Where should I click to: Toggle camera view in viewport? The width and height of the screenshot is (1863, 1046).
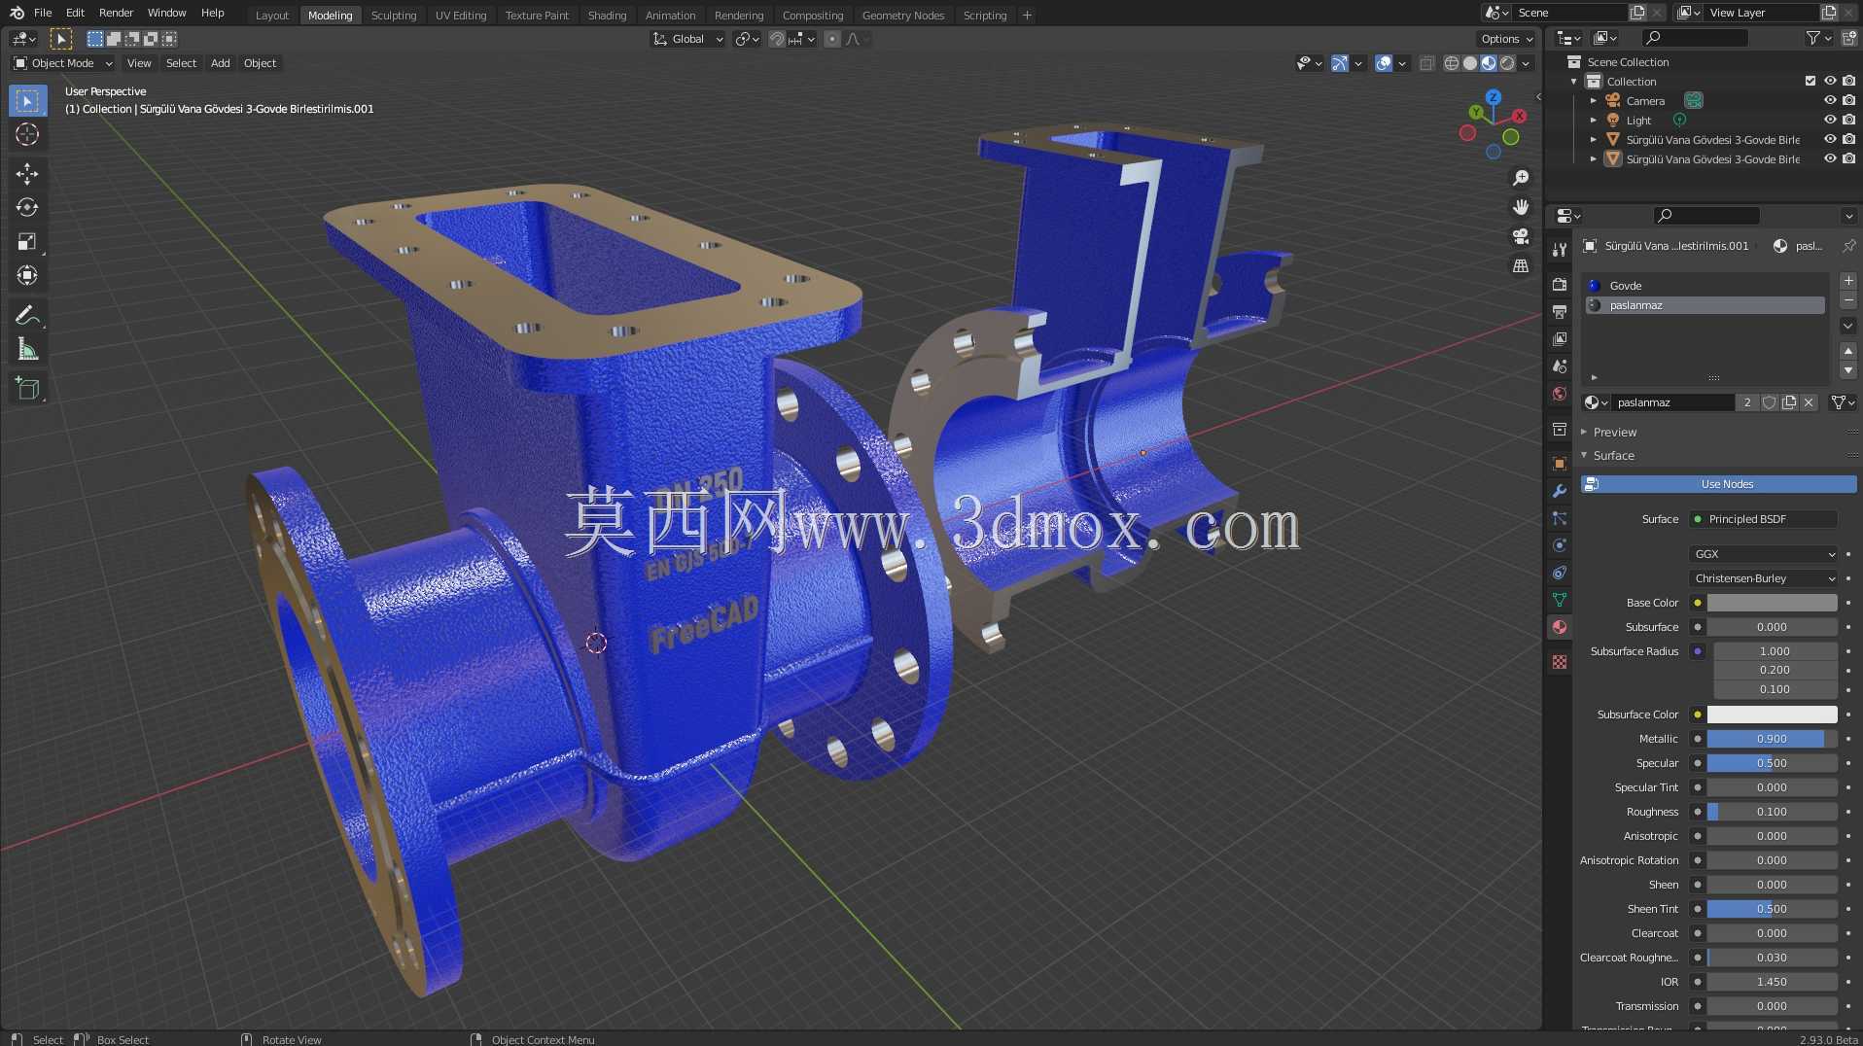(x=1521, y=236)
